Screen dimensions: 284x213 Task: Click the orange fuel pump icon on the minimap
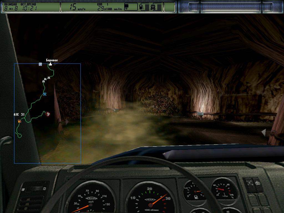point(19,121)
